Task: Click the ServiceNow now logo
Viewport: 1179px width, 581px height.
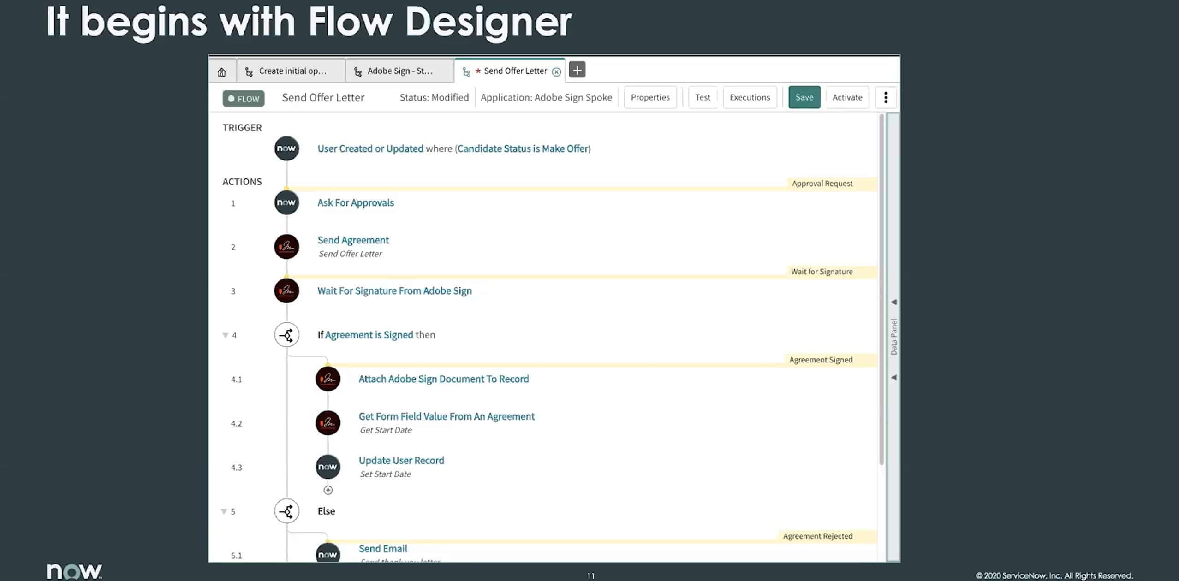Action: (74, 571)
